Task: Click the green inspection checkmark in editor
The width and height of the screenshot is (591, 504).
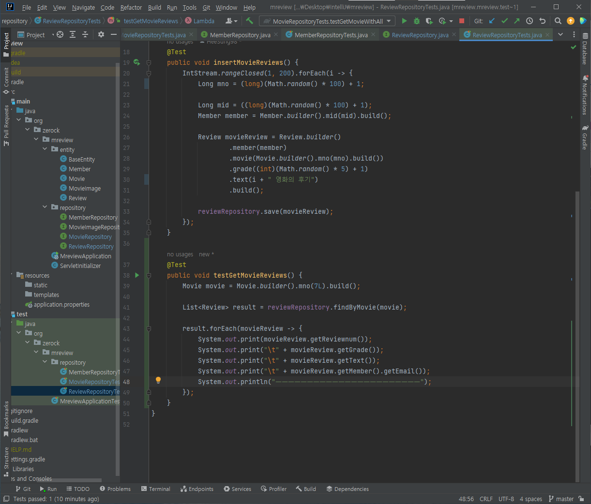Action: (x=574, y=47)
